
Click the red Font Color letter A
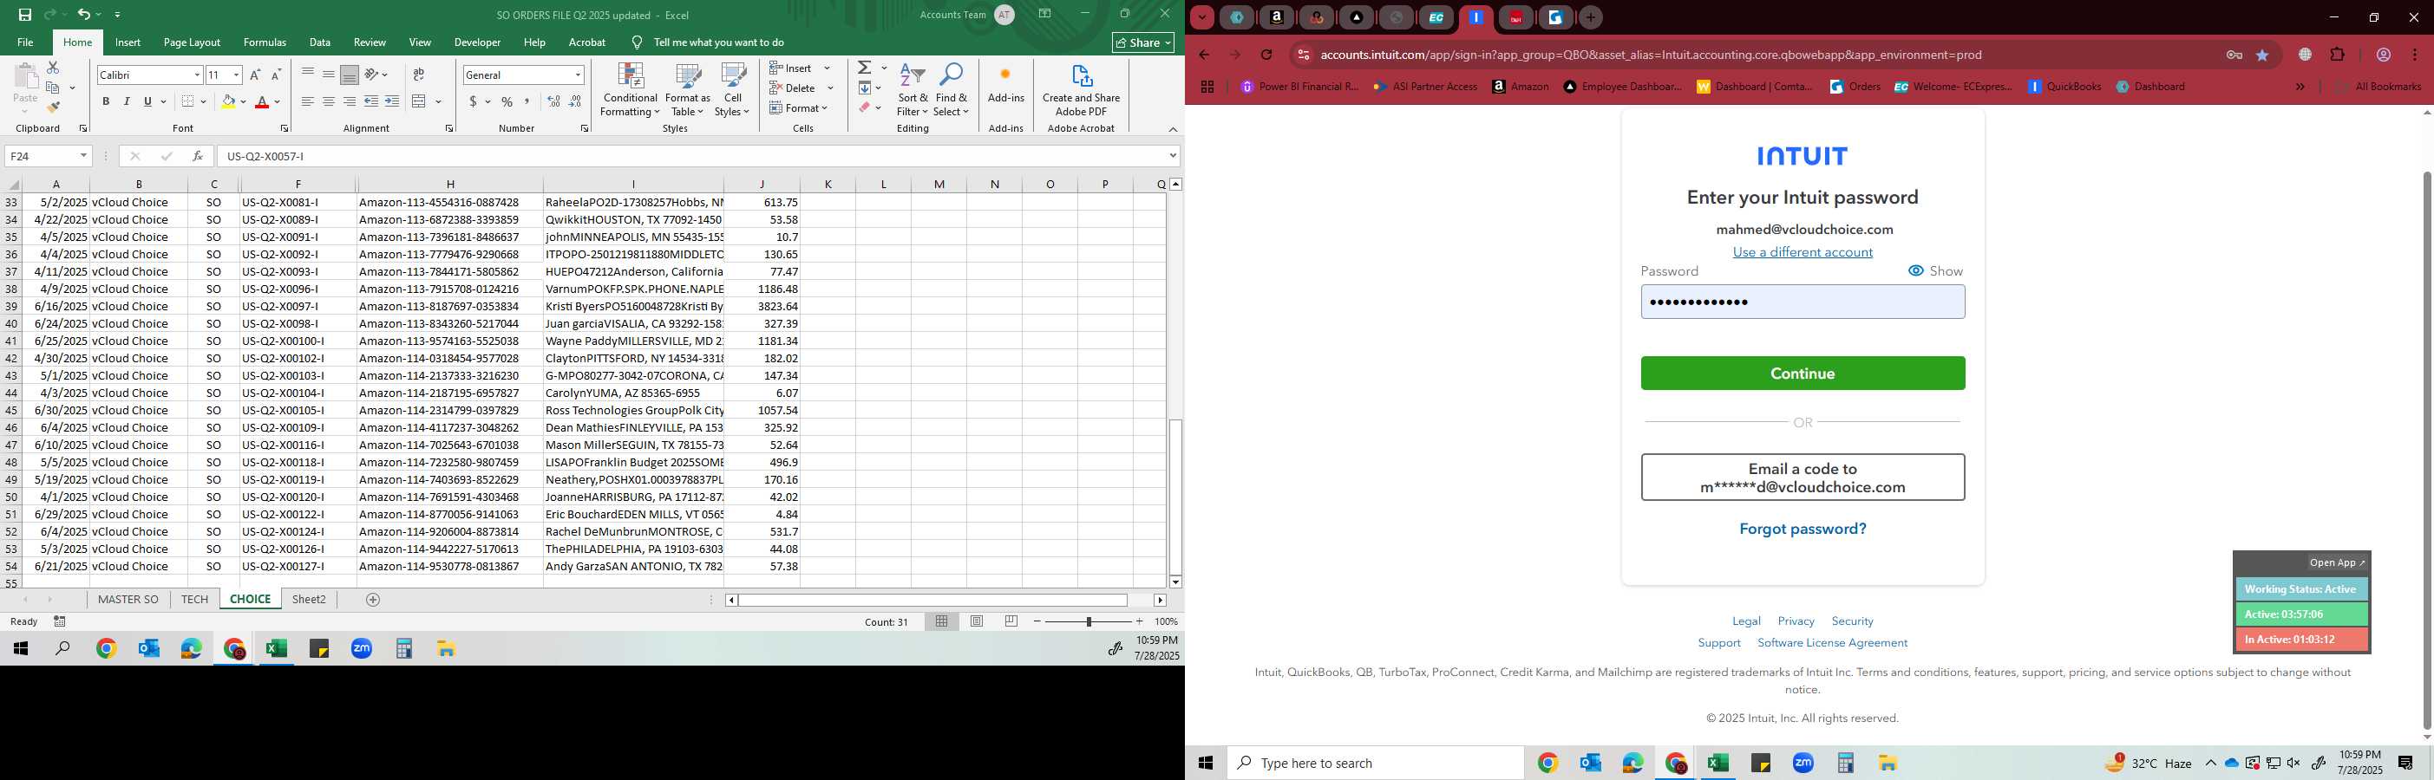262,102
